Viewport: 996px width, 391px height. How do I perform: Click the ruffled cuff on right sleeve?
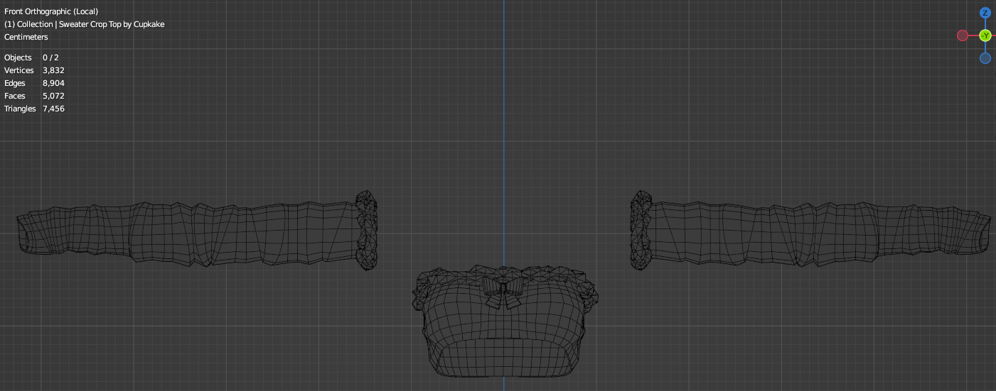click(x=641, y=230)
